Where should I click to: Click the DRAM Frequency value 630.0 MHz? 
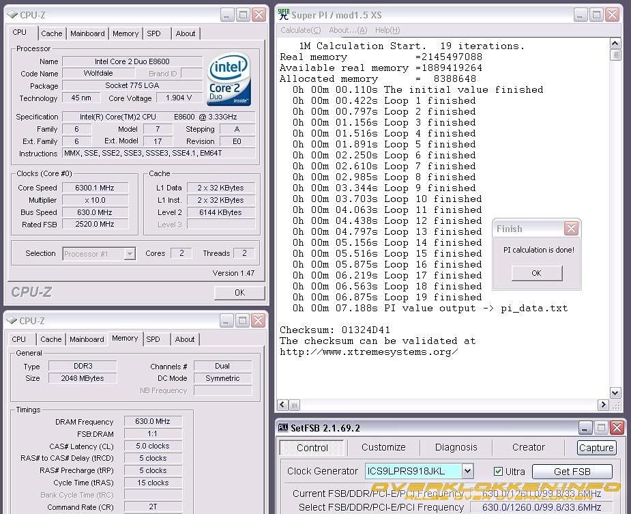pyautogui.click(x=153, y=421)
